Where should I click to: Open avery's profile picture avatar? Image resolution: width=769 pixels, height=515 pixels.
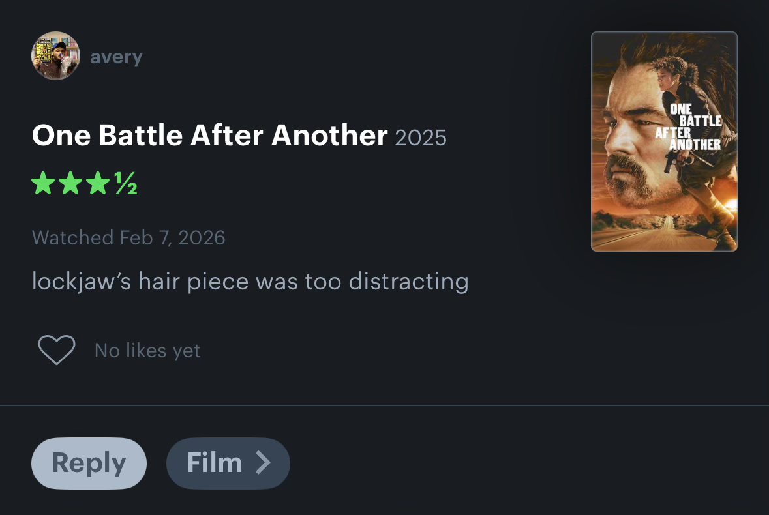click(x=55, y=55)
